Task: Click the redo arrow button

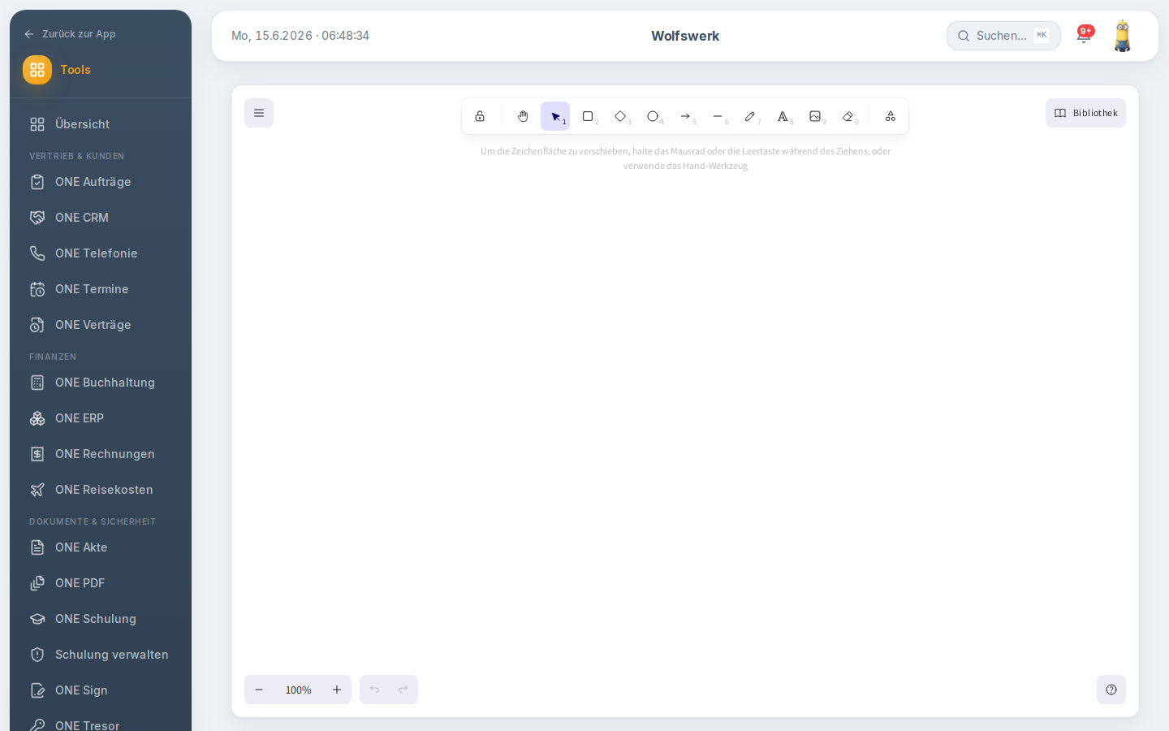Action: tap(403, 690)
